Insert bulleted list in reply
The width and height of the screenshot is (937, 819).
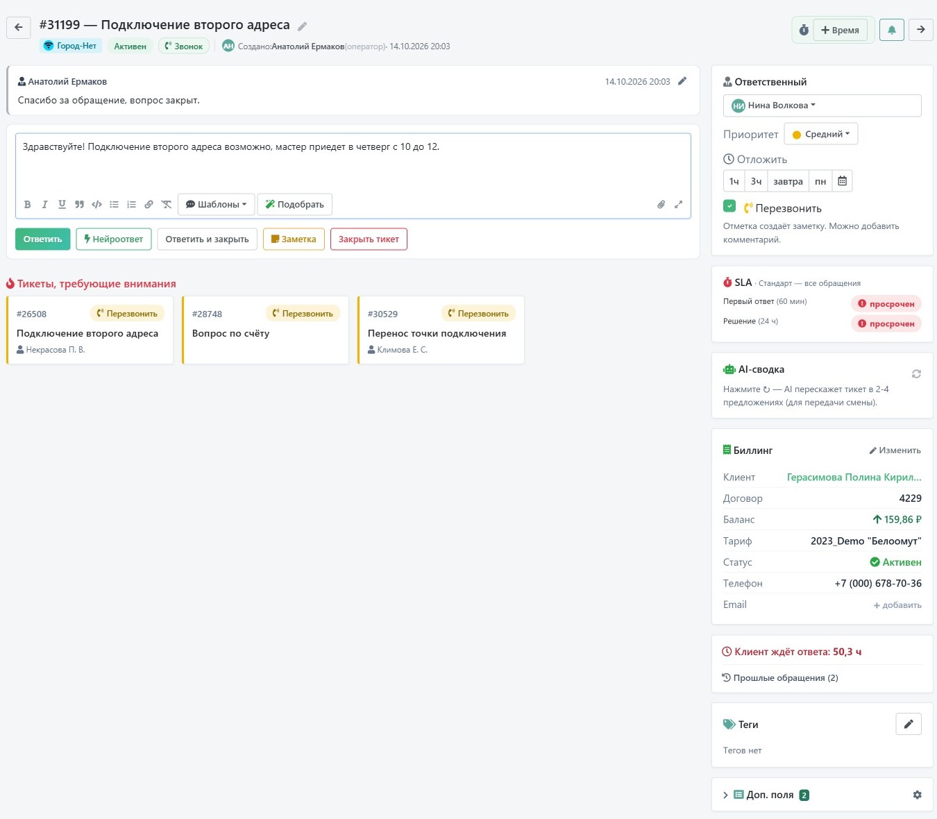click(x=114, y=205)
